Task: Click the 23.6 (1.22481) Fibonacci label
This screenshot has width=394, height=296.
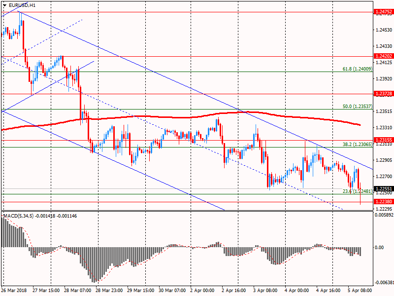Action: tap(358, 191)
